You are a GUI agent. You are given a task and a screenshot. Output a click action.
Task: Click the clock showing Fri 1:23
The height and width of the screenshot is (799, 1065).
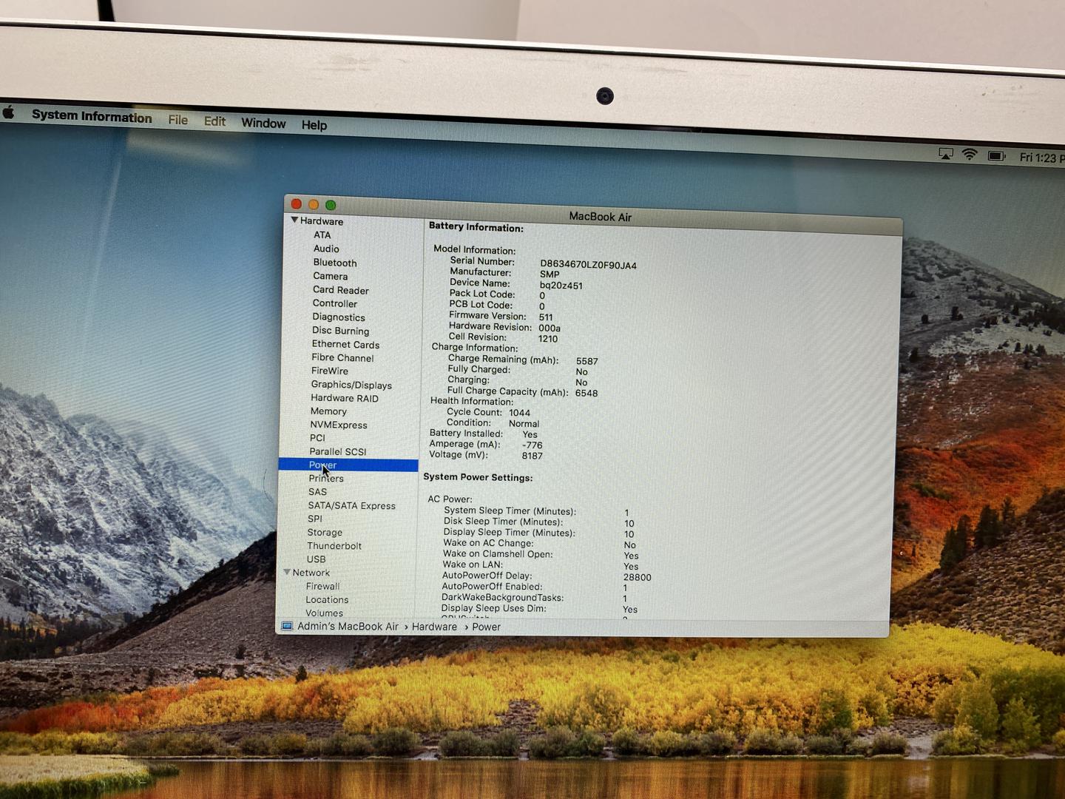point(1041,158)
